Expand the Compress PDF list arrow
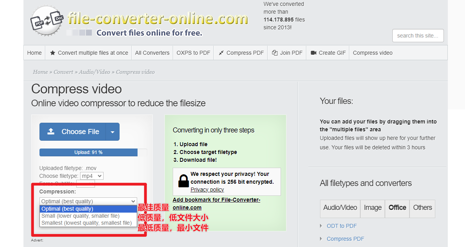Viewport: 465px width, 247px height. [321, 239]
